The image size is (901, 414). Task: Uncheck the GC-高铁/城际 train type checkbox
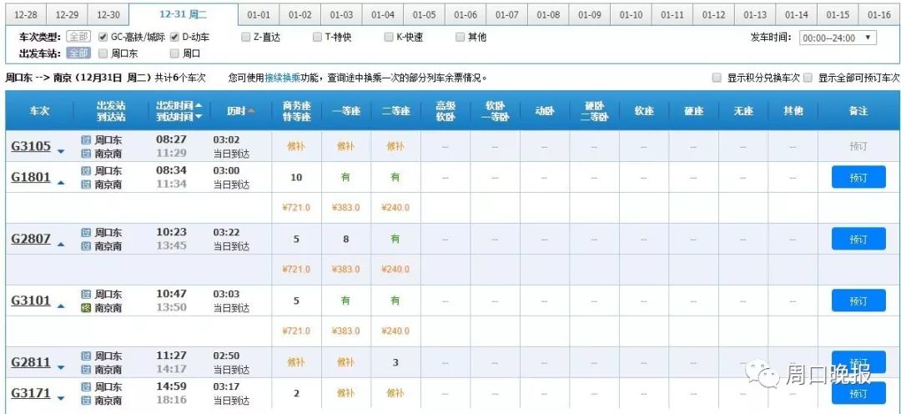click(103, 38)
